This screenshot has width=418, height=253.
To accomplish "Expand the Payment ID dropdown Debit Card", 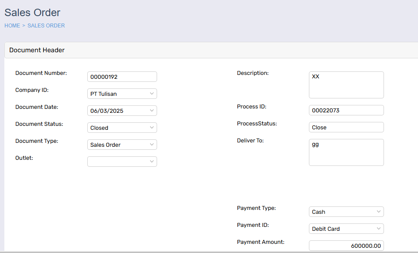I will (346, 229).
